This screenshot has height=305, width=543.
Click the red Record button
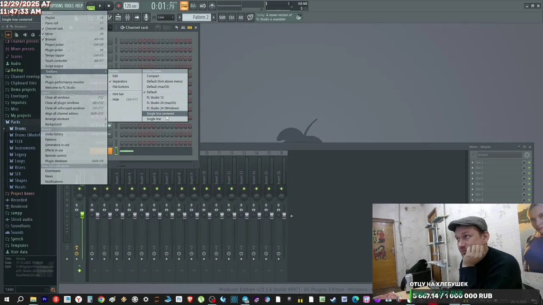coord(118,6)
